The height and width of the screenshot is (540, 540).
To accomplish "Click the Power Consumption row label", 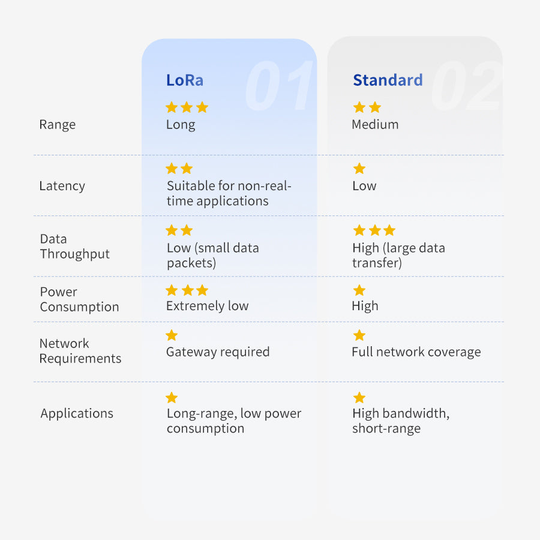I will (79, 299).
